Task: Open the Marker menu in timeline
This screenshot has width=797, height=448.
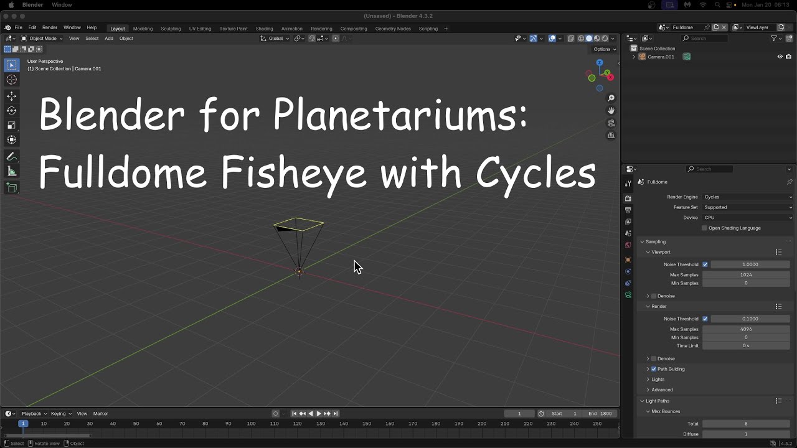Action: (x=100, y=414)
